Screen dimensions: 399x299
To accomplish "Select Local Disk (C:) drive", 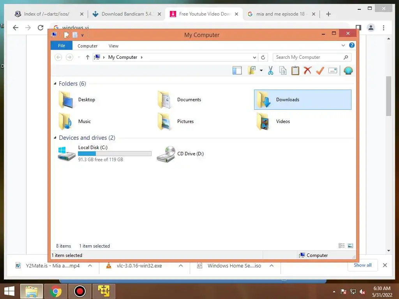I will (104, 153).
